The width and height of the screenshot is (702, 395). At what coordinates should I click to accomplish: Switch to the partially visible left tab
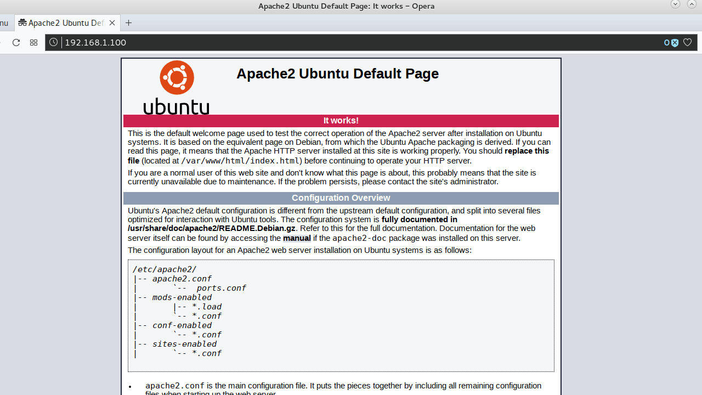point(5,23)
